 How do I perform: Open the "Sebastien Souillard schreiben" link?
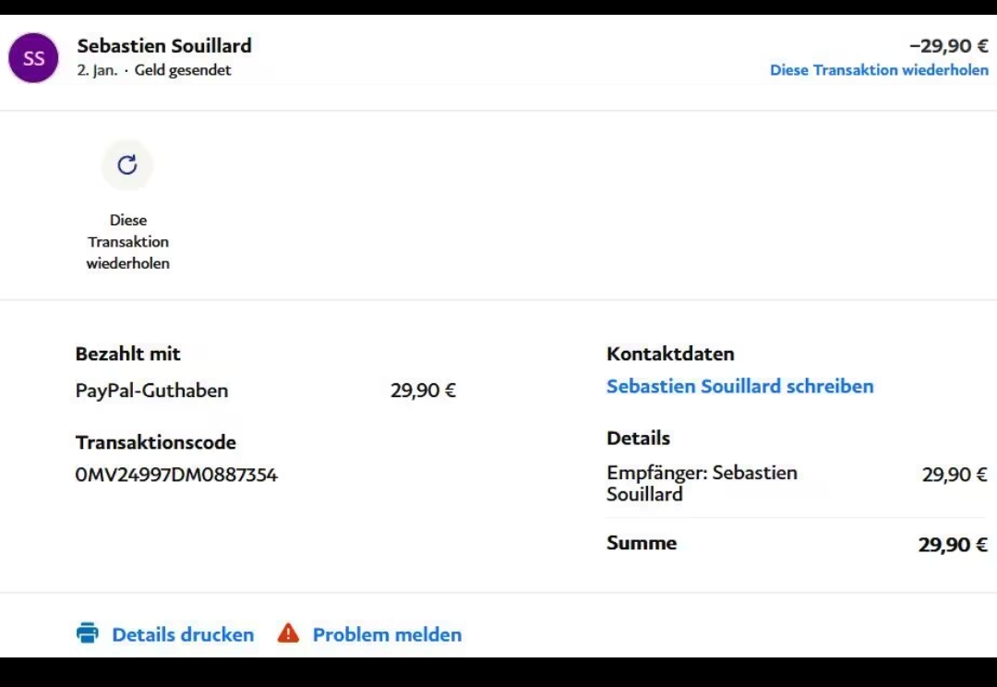(739, 386)
